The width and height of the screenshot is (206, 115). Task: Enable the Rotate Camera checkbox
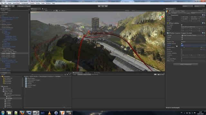click(182, 53)
